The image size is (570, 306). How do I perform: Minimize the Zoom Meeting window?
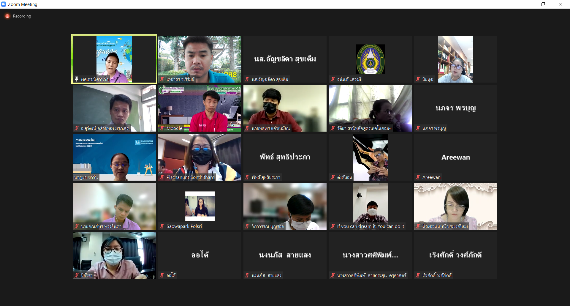pyautogui.click(x=526, y=4)
